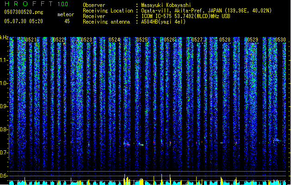Click the small echo below the 0528 marker
291x185 pixels.
[x=222, y=143]
